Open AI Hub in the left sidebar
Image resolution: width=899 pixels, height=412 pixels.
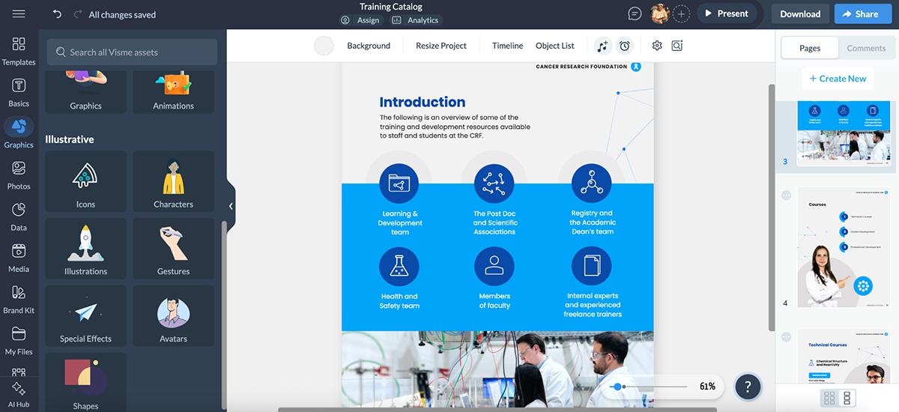point(19,394)
